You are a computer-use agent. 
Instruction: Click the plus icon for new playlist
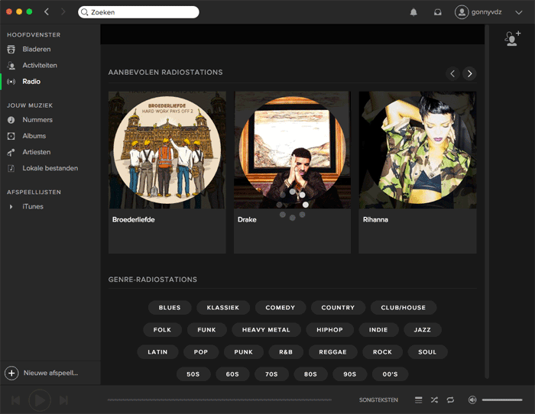pos(11,373)
